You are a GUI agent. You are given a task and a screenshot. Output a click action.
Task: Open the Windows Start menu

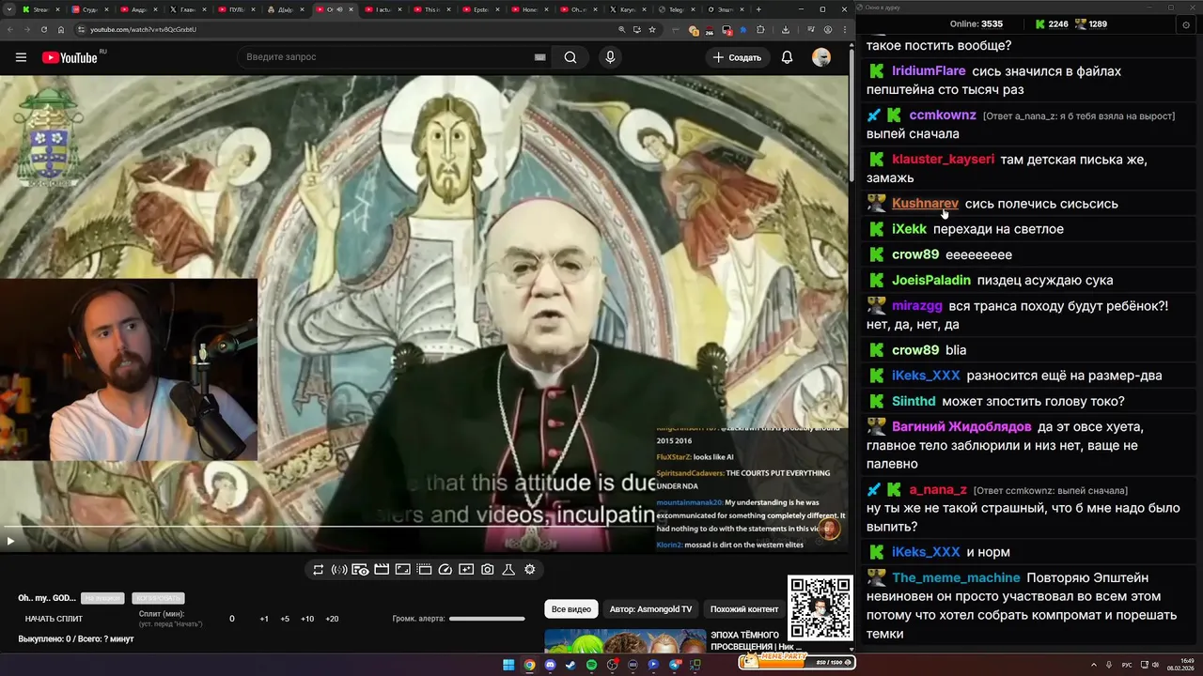tap(508, 665)
